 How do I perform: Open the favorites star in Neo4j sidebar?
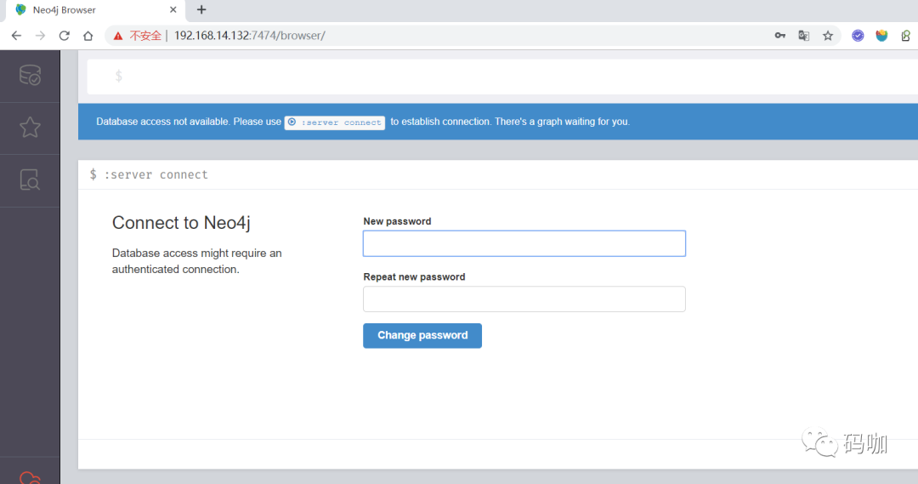coord(30,127)
